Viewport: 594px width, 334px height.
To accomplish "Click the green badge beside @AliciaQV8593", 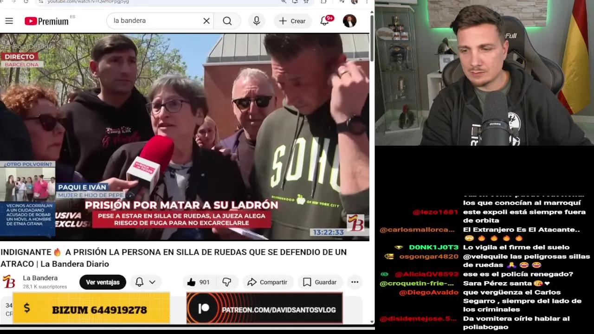I will (384, 274).
